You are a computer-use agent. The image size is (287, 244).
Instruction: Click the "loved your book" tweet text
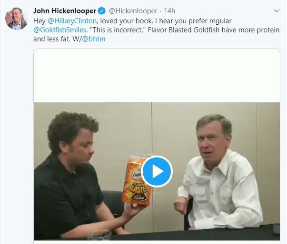point(126,21)
